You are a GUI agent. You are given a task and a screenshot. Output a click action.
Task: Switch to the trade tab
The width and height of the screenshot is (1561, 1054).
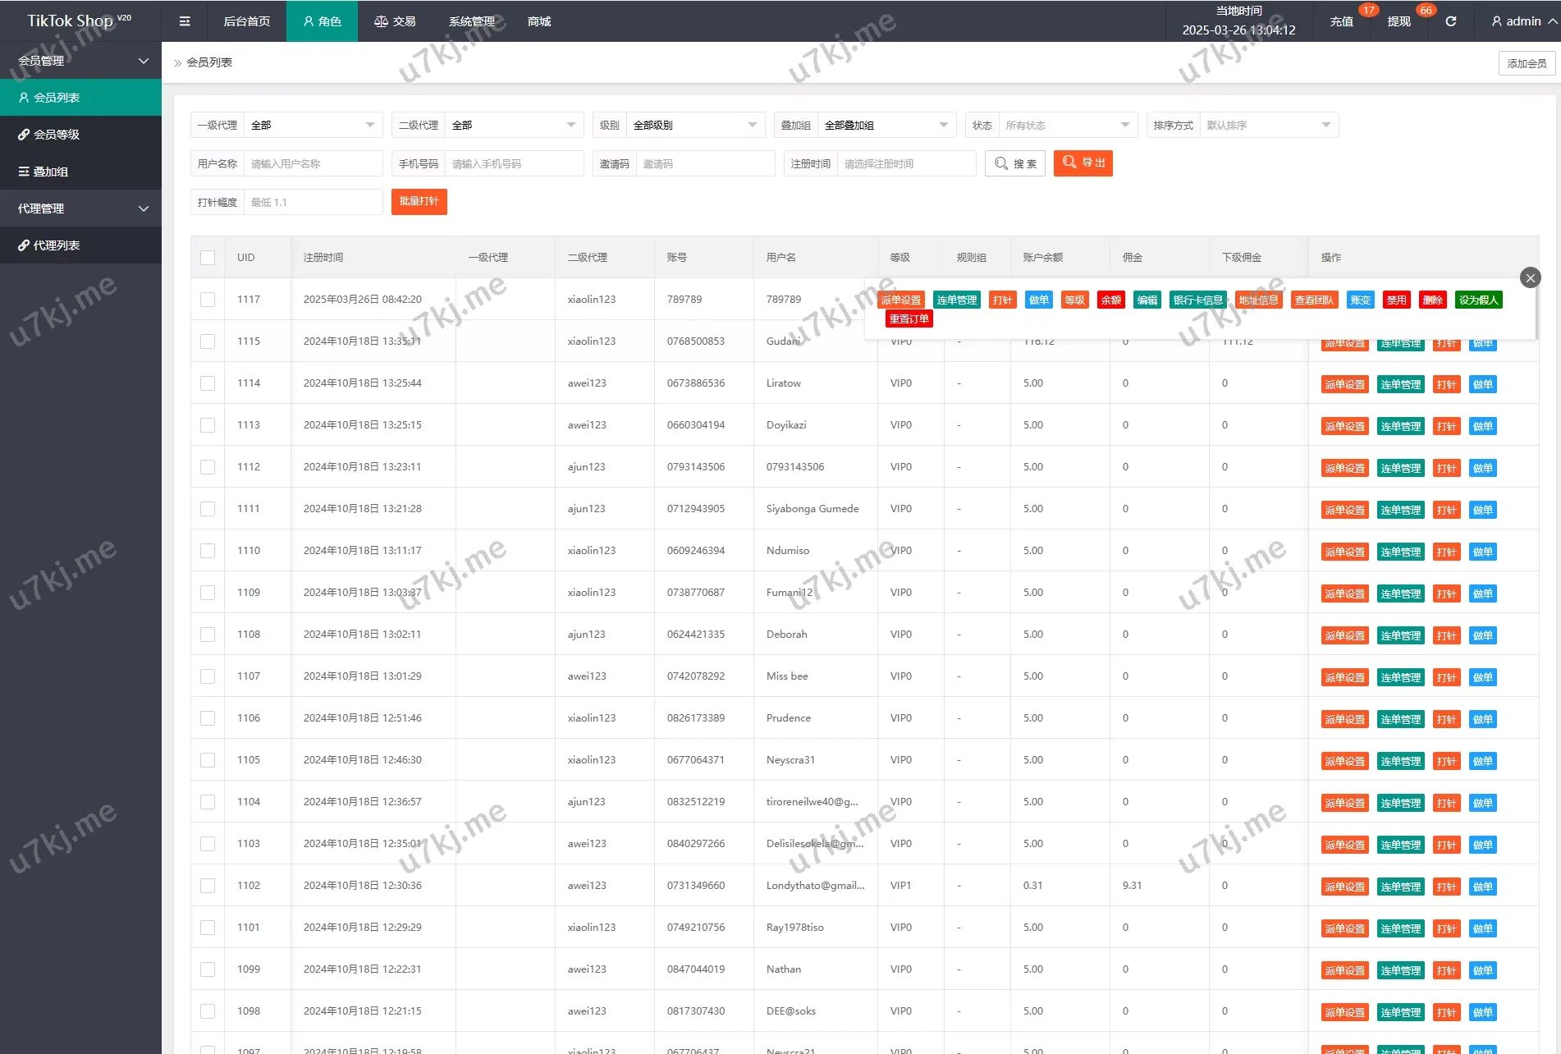395,21
